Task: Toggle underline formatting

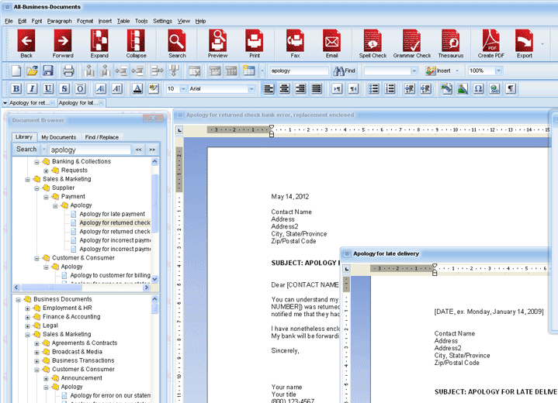Action: pyautogui.click(x=48, y=88)
